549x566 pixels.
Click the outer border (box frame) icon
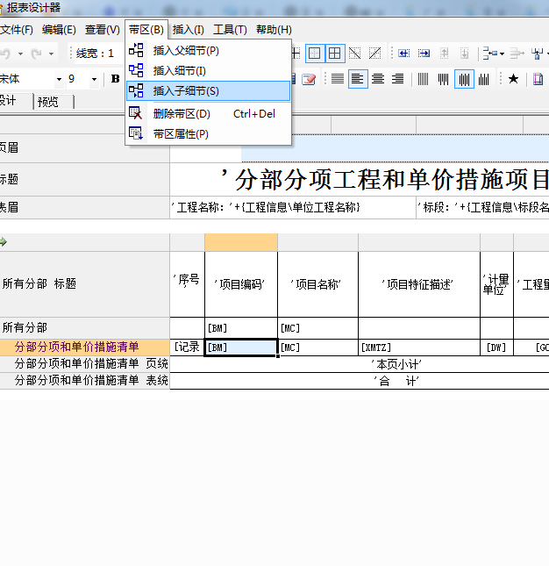315,54
